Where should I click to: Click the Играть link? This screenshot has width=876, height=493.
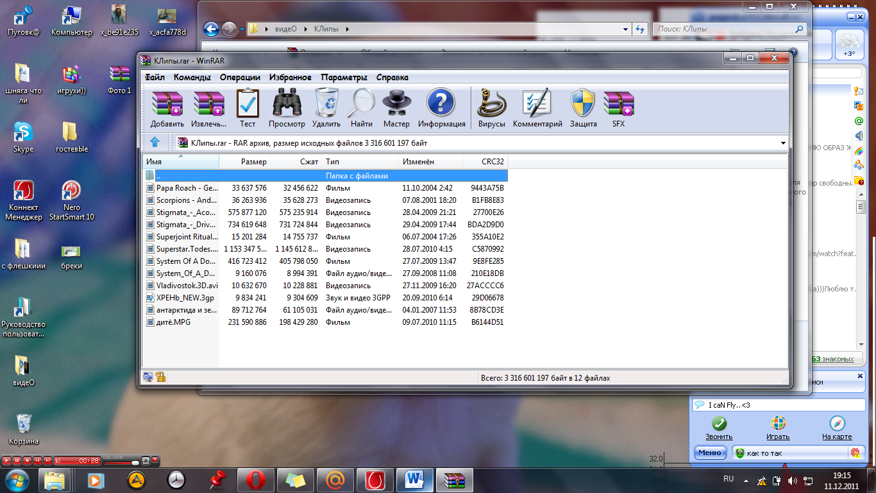(778, 437)
